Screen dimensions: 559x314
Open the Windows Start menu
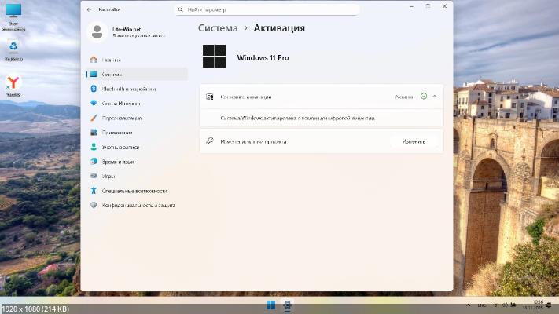coord(270,305)
